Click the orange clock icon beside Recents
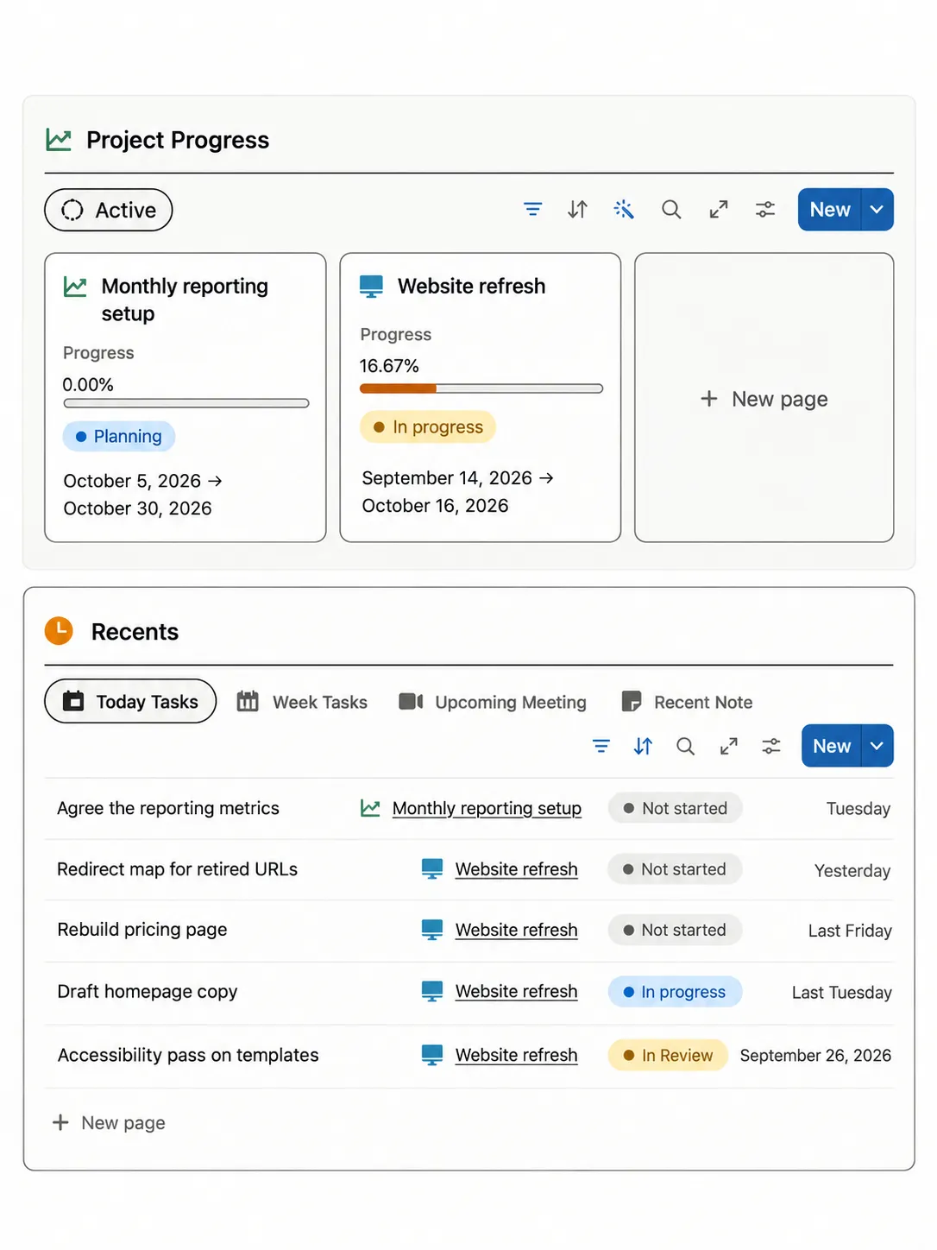This screenshot has height=1250, width=937. point(59,631)
